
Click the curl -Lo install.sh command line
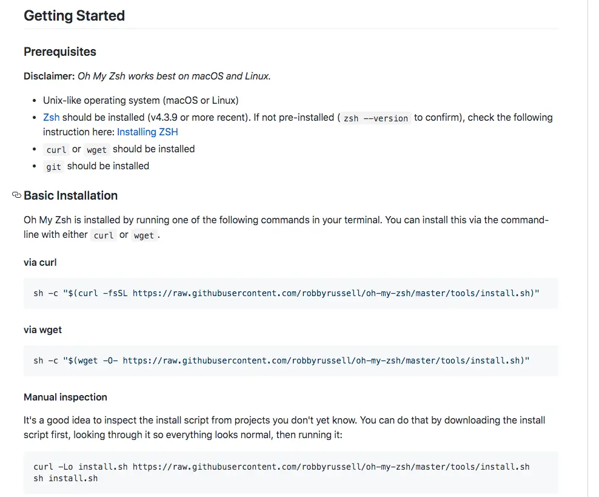(281, 467)
